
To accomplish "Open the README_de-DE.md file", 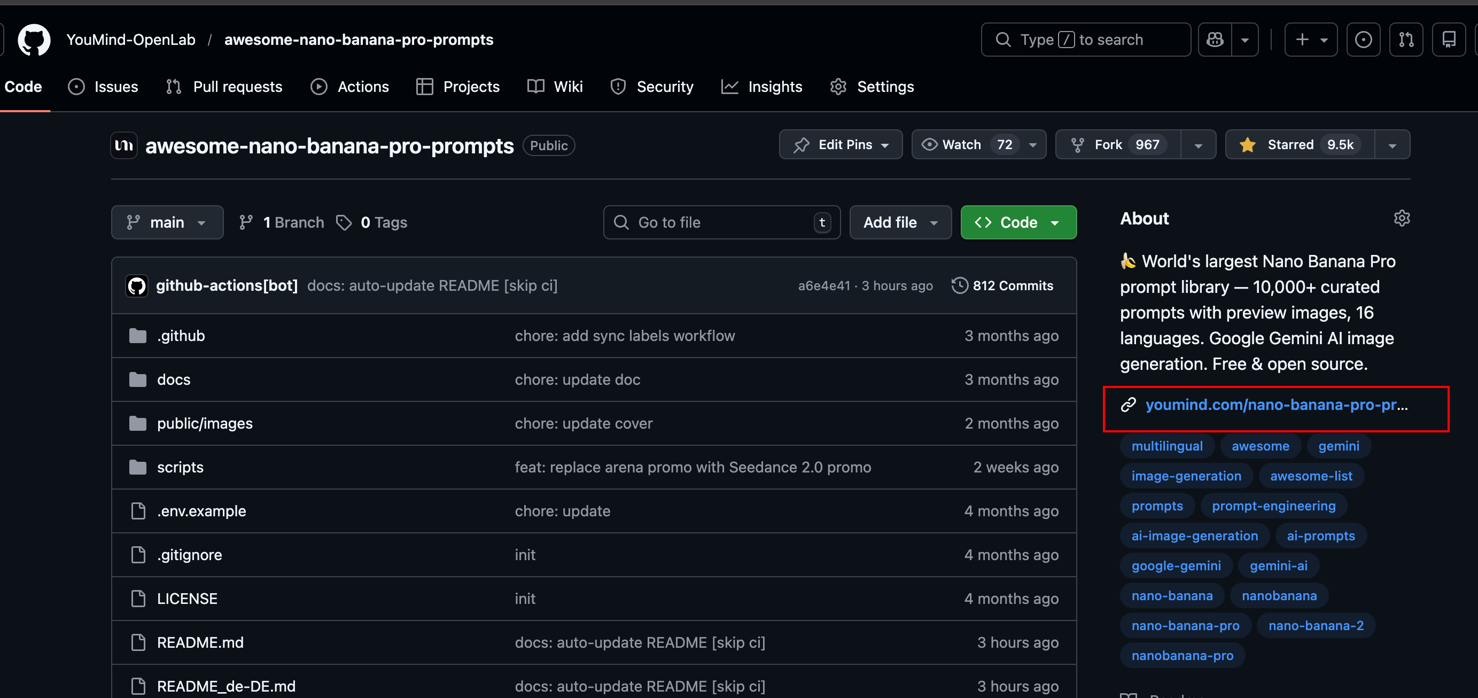I will point(226,686).
